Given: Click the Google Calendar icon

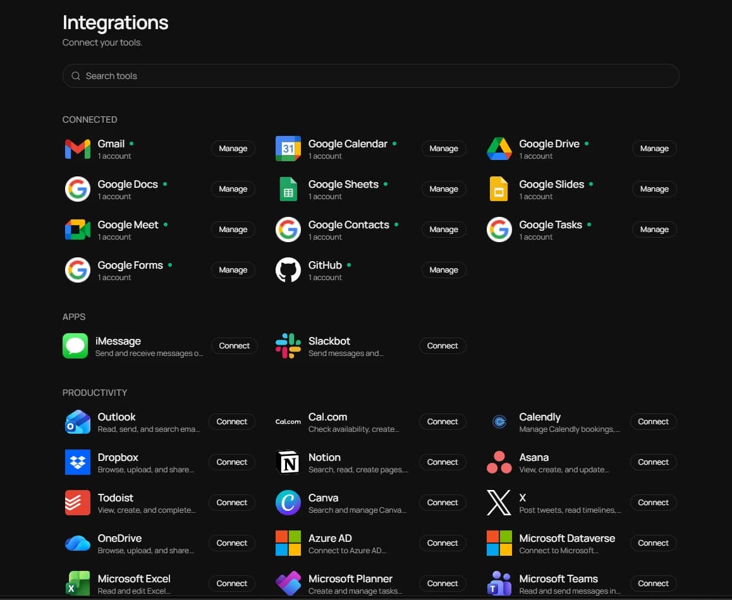Looking at the screenshot, I should click(x=288, y=149).
